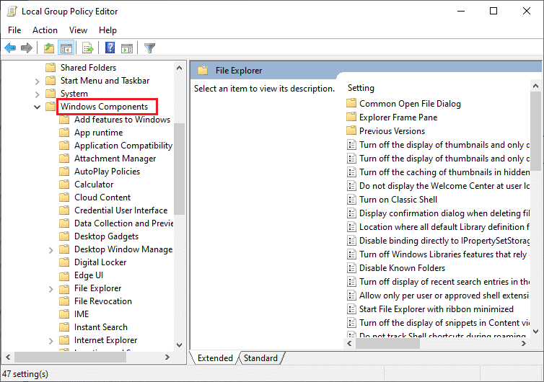Click policy icon beside Disable Known Folders
Screen dimensions: 544x382
[351, 268]
